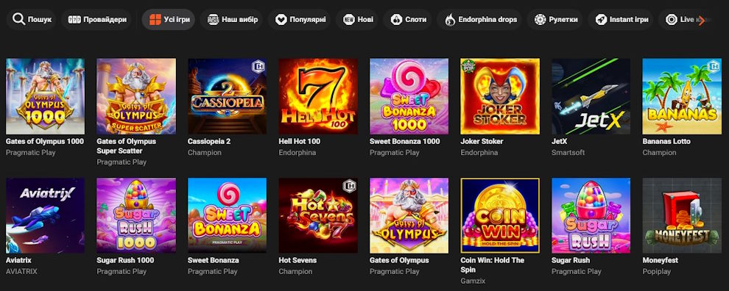This screenshot has height=291, width=729.
Task: Click the flame icon for Endorphina drops
Action: coord(450,20)
